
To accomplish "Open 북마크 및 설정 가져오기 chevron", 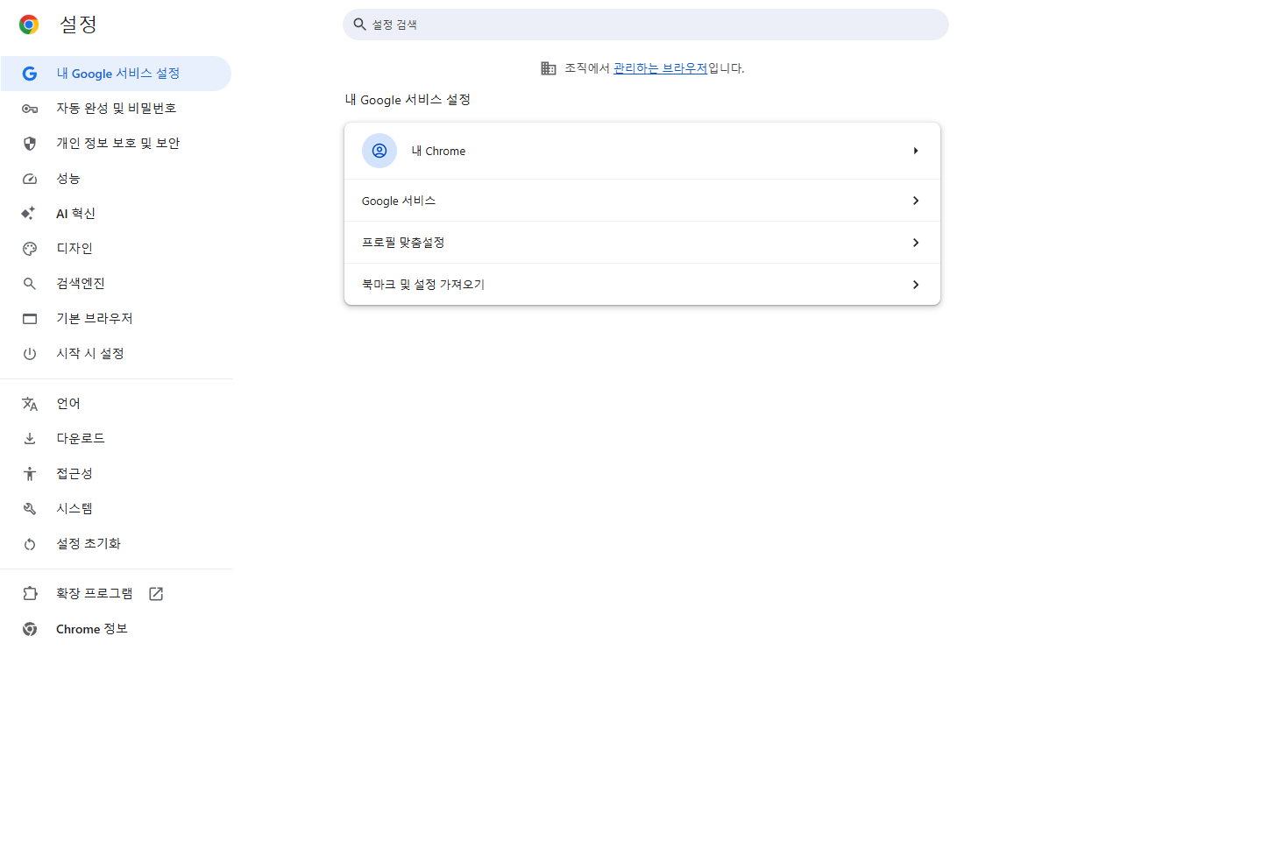I will tap(916, 285).
